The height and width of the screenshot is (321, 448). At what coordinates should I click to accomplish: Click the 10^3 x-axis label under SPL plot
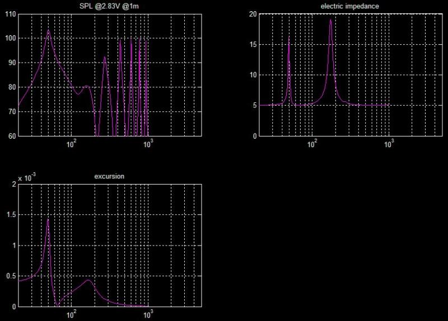(x=148, y=144)
